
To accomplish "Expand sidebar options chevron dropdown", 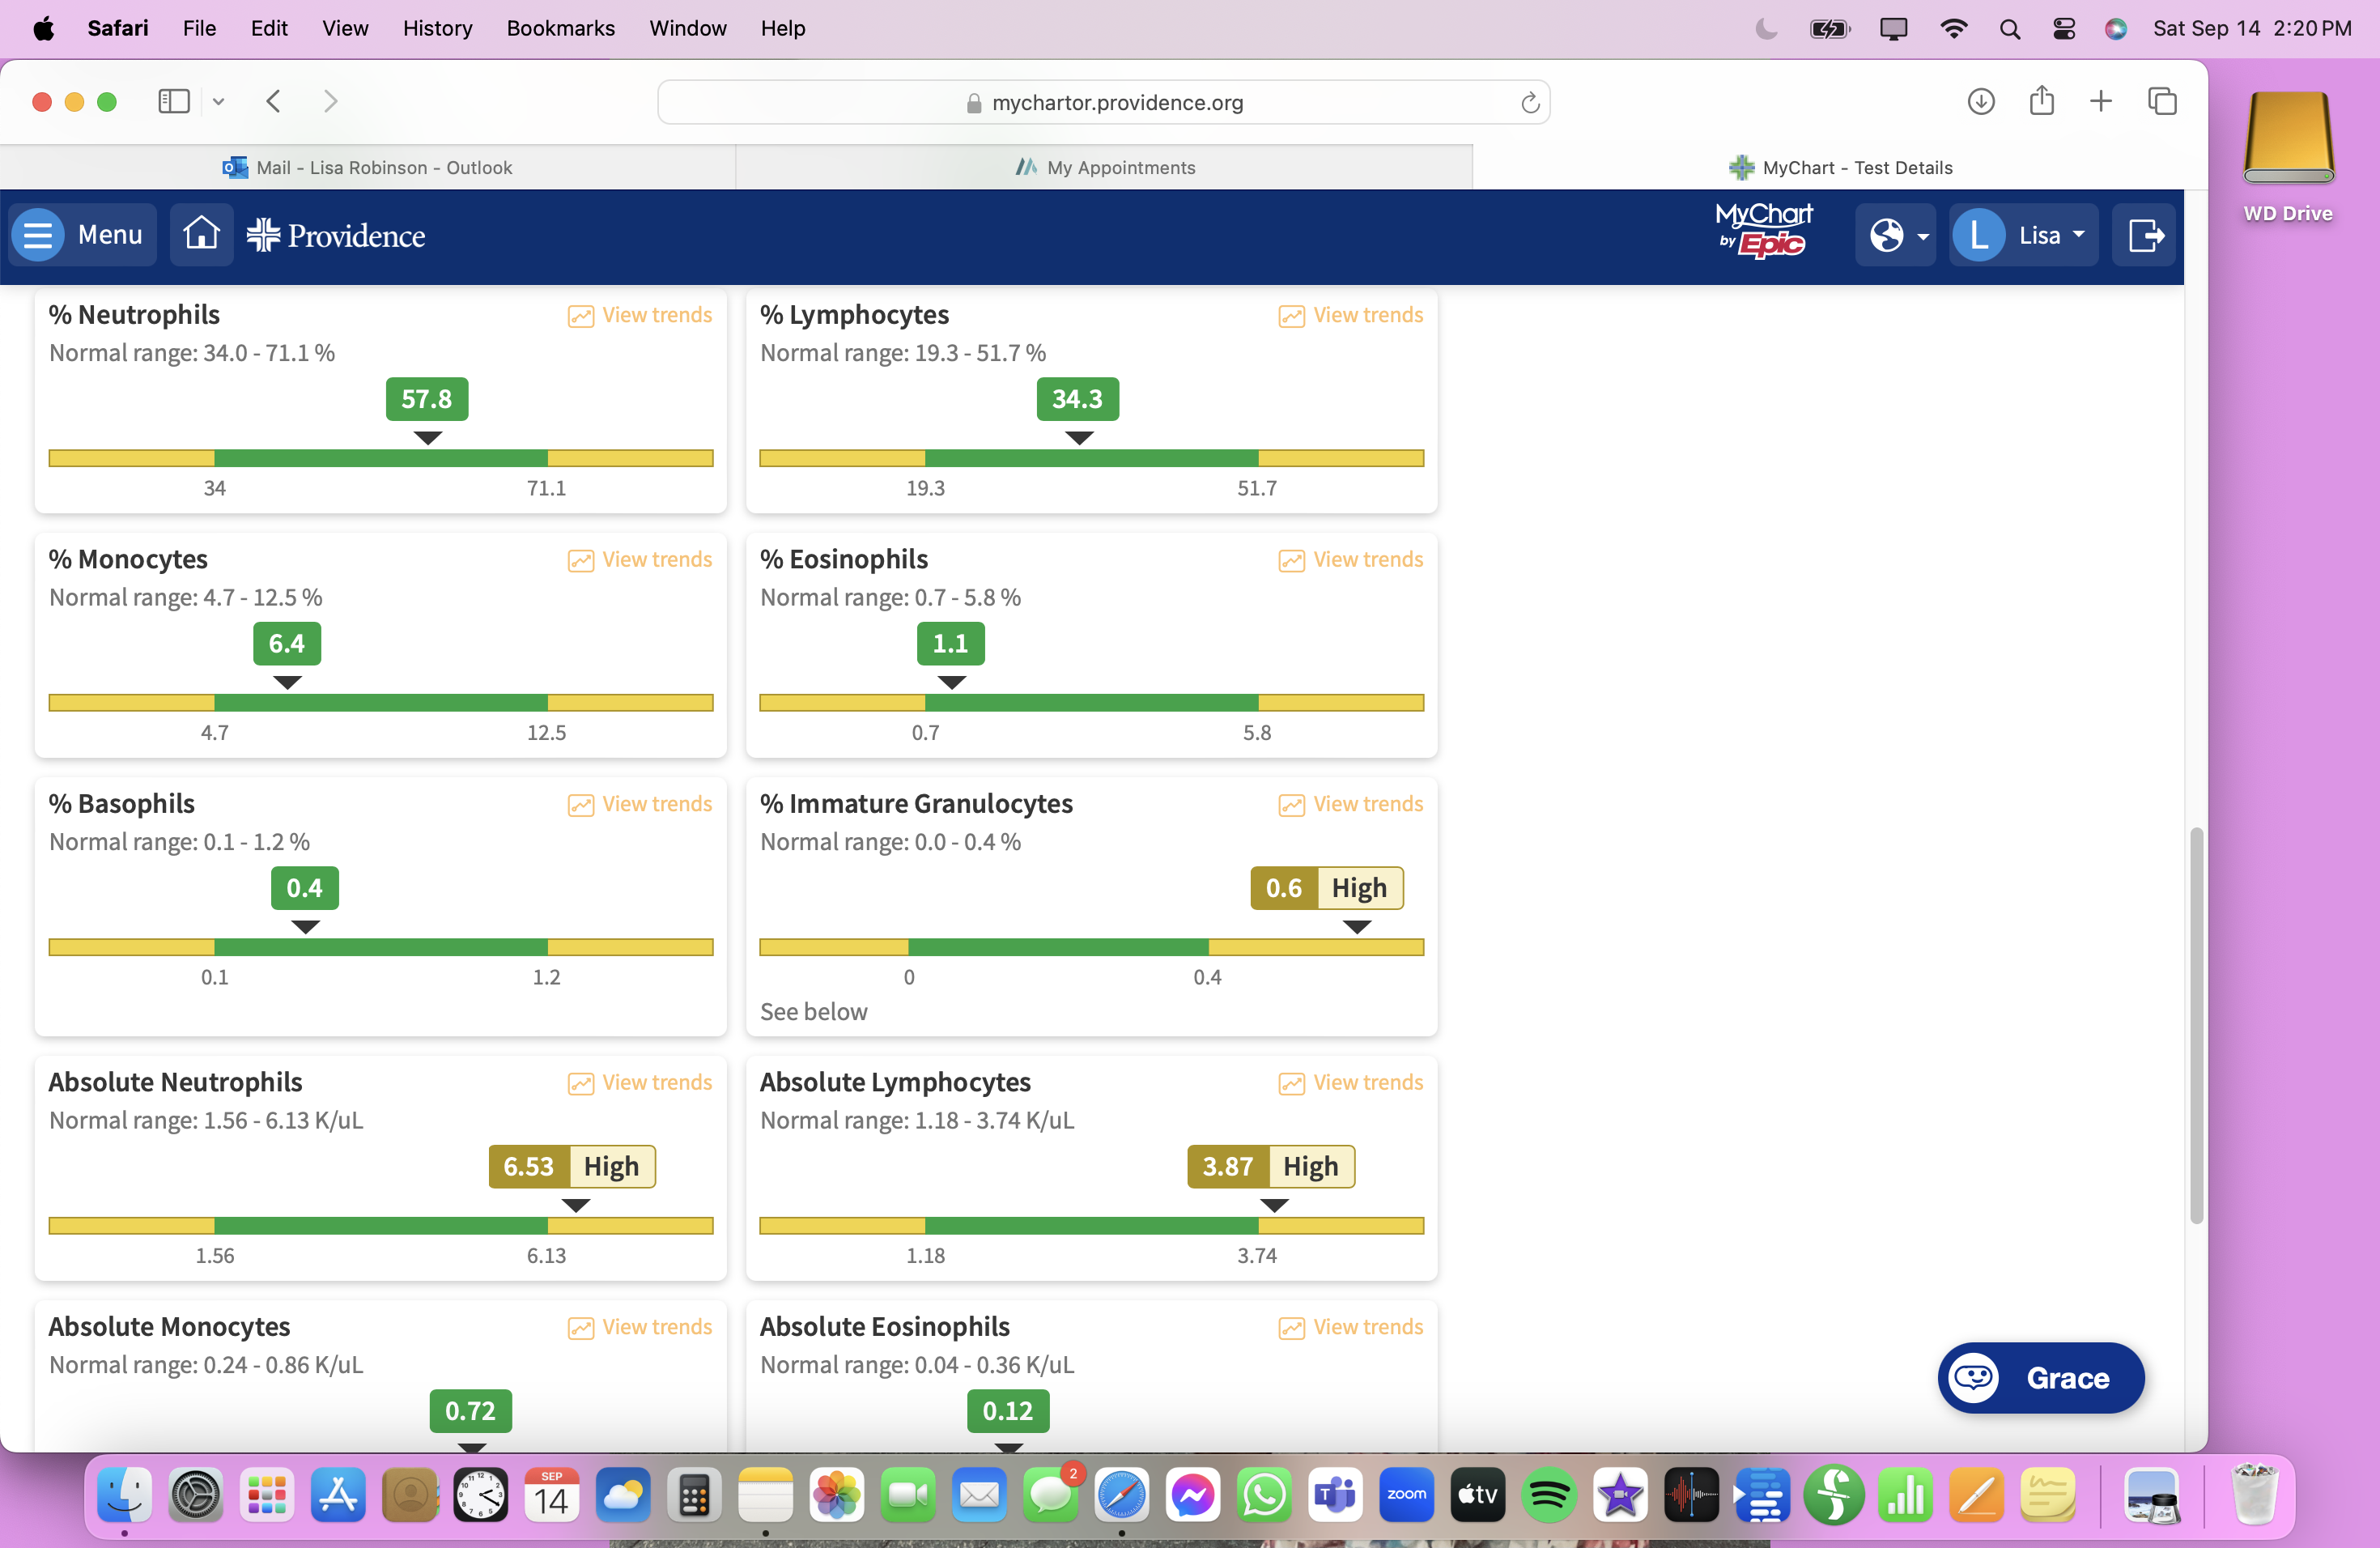I will click(x=218, y=101).
